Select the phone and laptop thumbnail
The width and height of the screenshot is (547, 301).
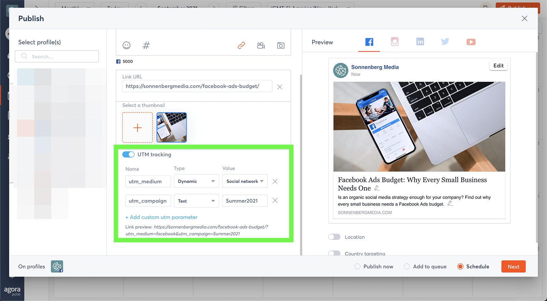pyautogui.click(x=172, y=127)
